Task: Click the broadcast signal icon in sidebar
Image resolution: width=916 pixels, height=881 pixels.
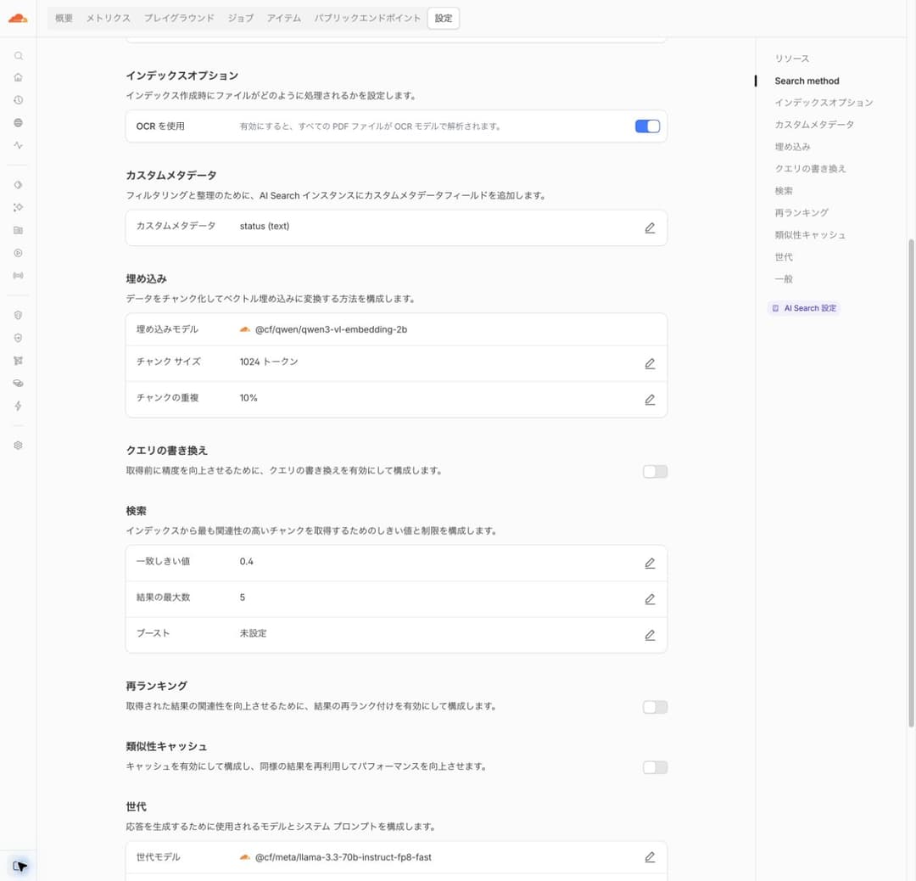Action: pos(18,275)
